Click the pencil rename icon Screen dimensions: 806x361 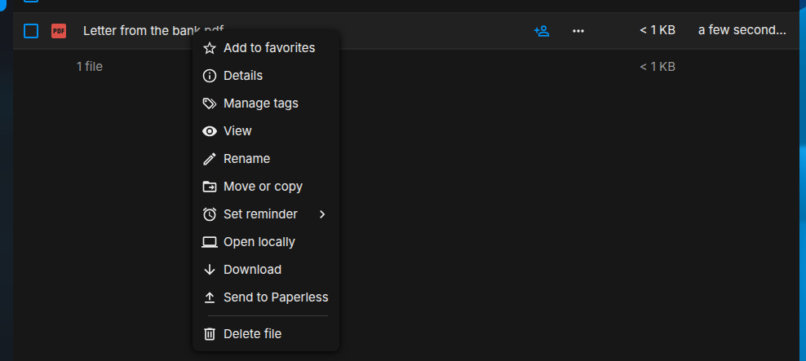(x=209, y=159)
